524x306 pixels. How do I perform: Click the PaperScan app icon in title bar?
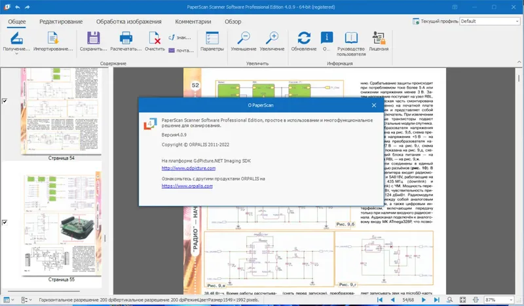point(7,7)
